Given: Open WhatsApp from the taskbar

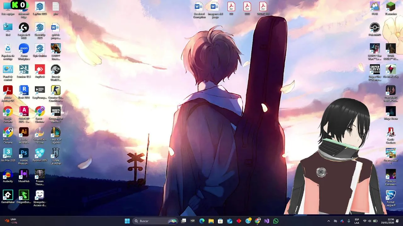Looking at the screenshot, I should tap(276, 221).
